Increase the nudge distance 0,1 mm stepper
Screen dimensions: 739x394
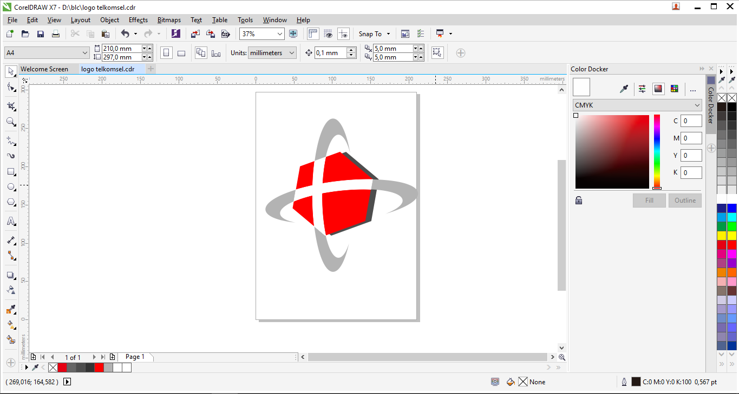[x=351, y=50]
